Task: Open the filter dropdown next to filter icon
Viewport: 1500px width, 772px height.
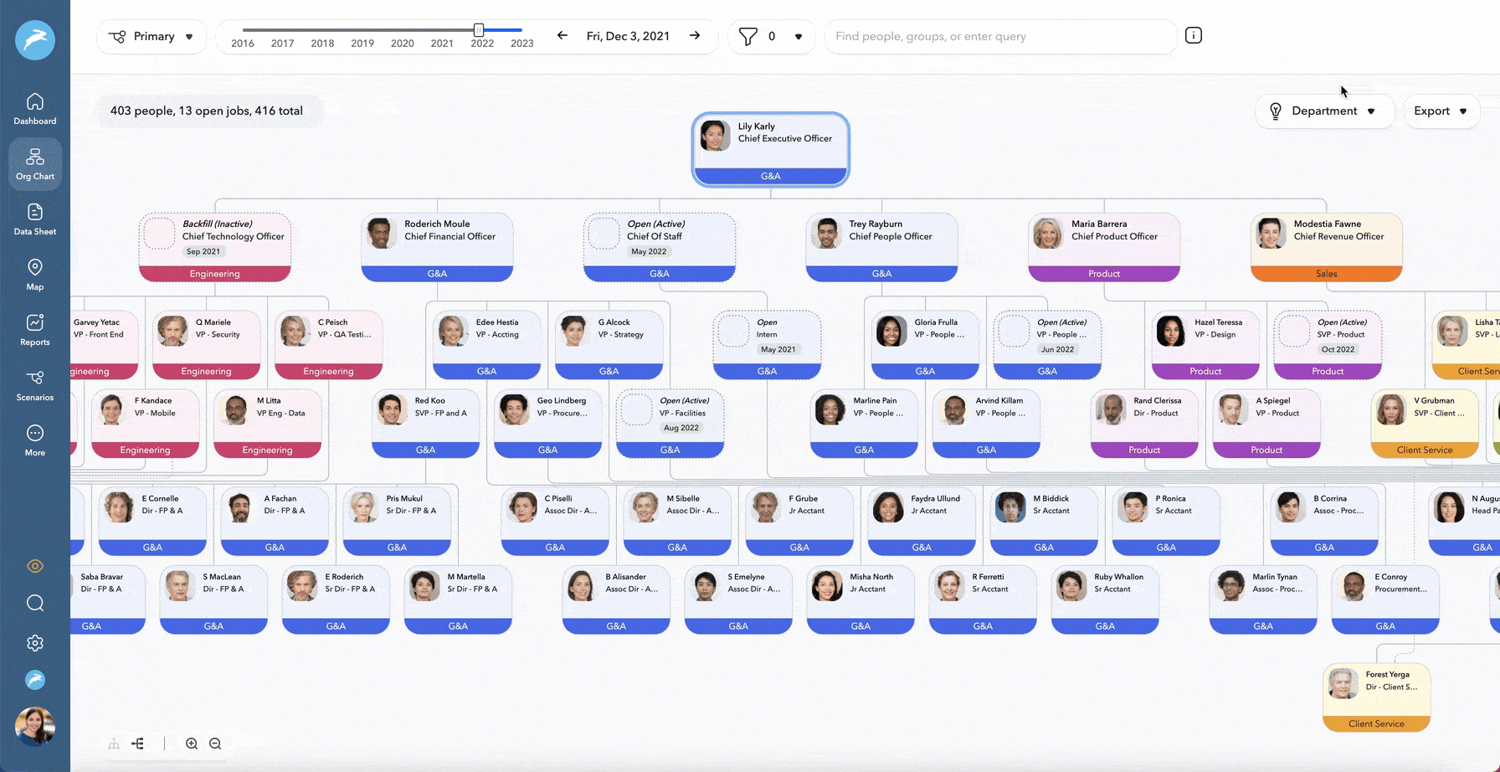Action: [x=798, y=36]
